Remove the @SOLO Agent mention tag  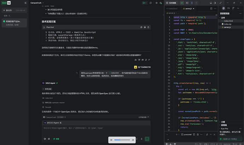(60, 123)
